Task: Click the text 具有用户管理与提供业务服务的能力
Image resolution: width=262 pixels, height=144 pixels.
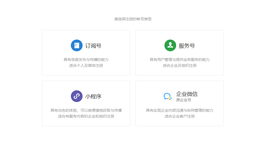Action: tap(180, 60)
